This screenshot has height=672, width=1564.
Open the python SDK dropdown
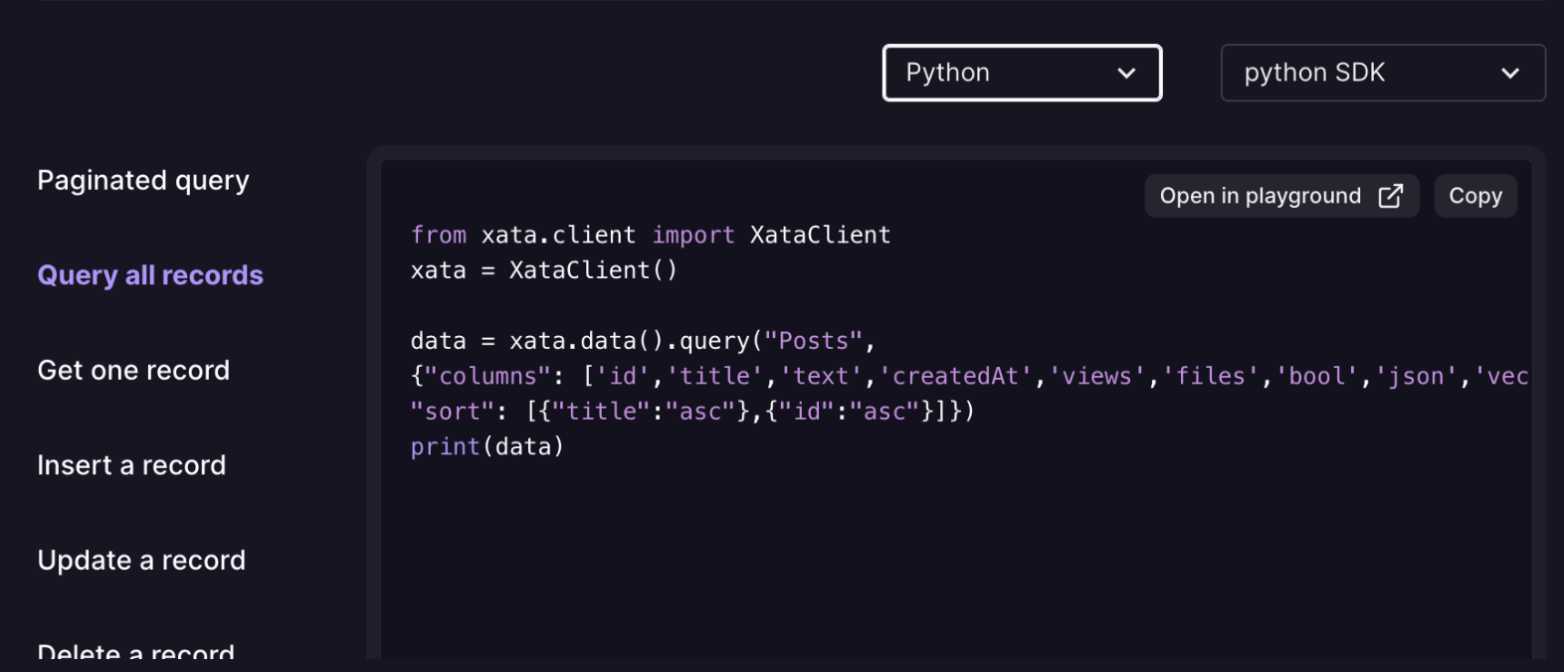click(1383, 73)
